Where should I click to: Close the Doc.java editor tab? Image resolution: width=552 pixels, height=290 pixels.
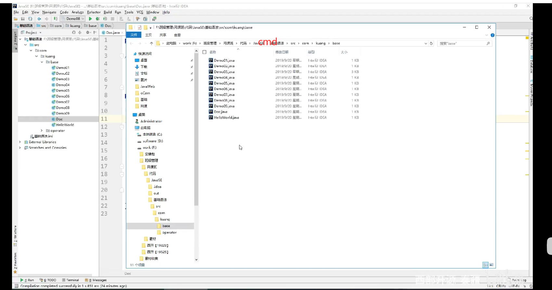(122, 32)
